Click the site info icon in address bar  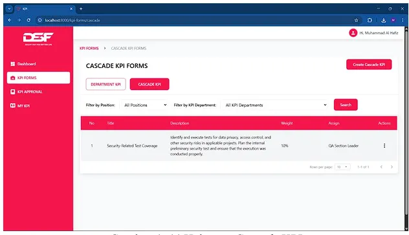coord(39,20)
